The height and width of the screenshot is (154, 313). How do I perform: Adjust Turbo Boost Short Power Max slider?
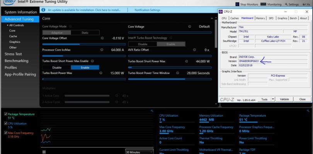tap(170, 67)
